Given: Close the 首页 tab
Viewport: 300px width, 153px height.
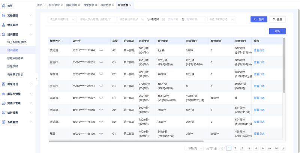Looking at the screenshot, I should click(45, 5).
